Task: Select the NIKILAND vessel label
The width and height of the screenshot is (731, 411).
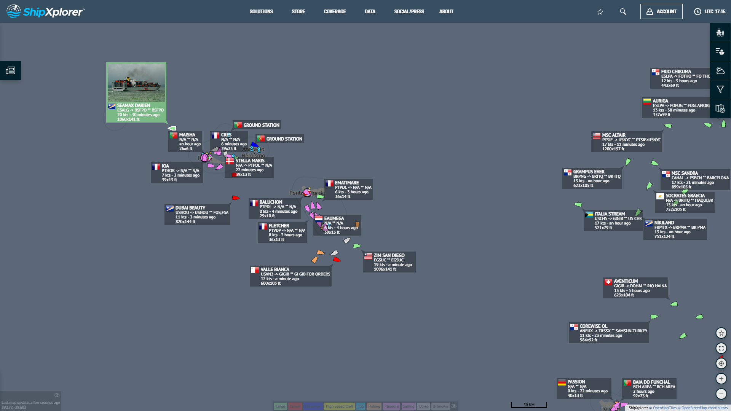Action: click(x=675, y=229)
